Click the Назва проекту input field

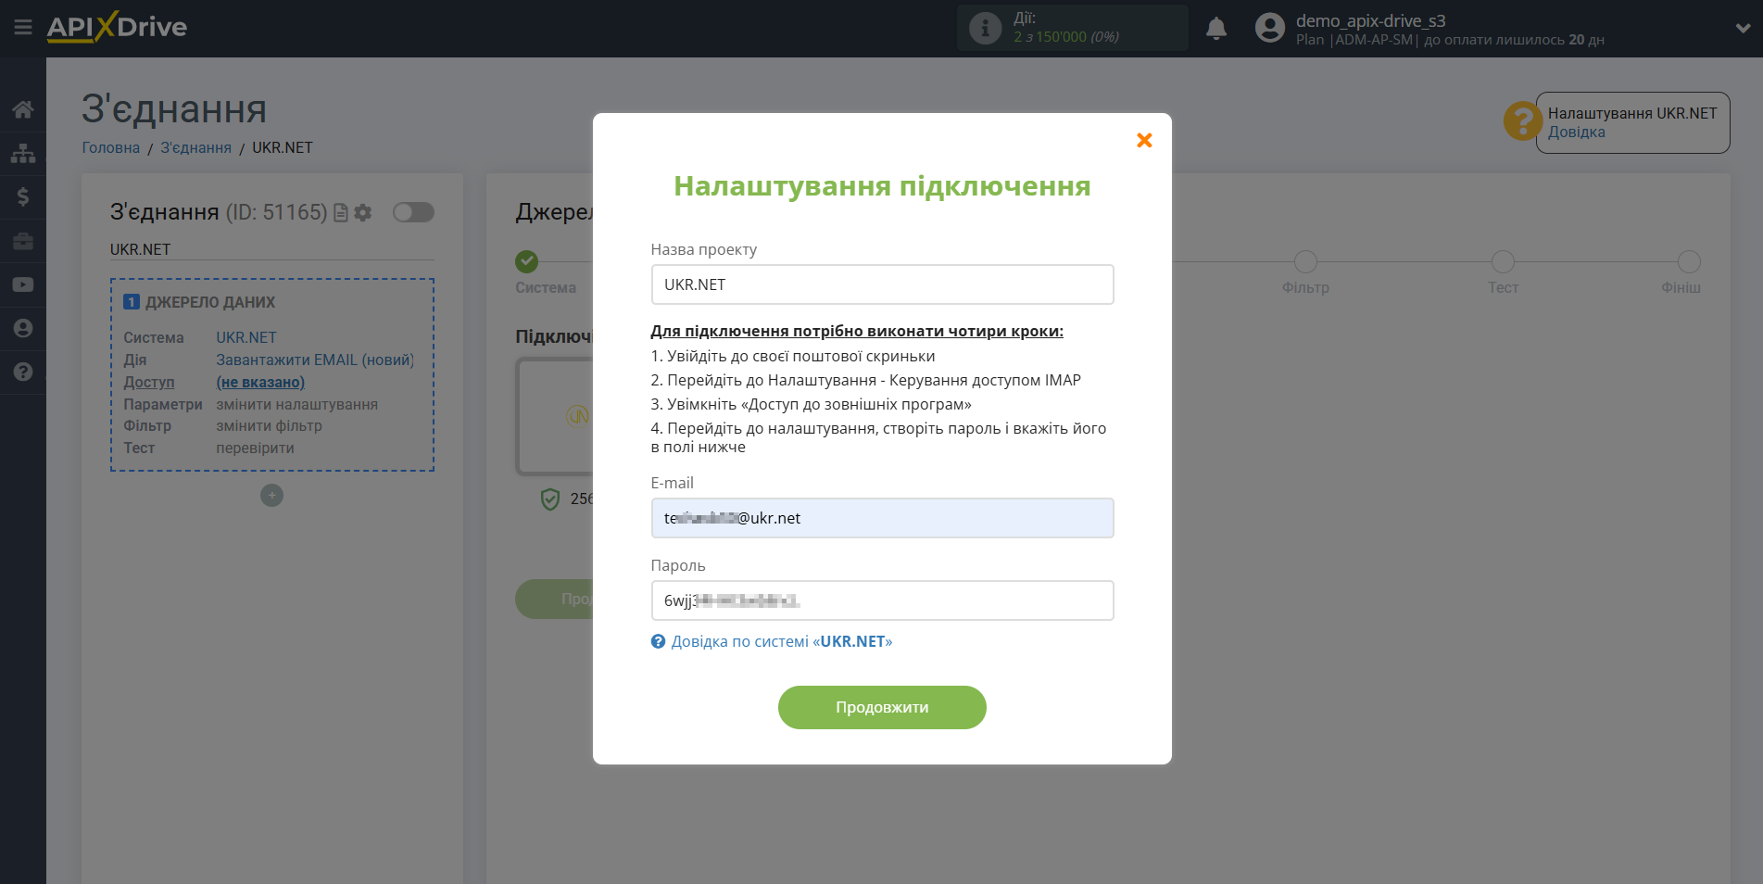click(x=882, y=284)
